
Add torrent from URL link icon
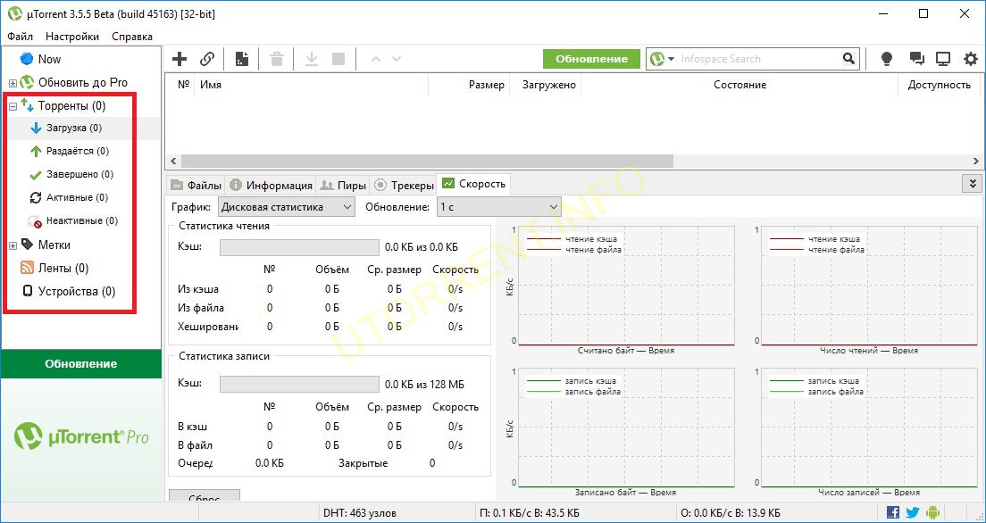click(207, 59)
